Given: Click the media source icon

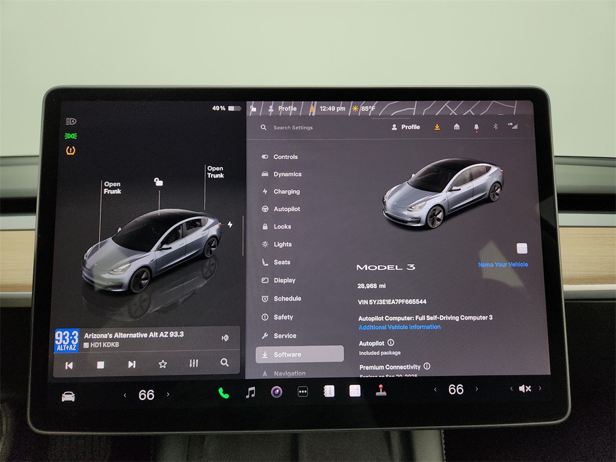Looking at the screenshot, I should (225, 338).
